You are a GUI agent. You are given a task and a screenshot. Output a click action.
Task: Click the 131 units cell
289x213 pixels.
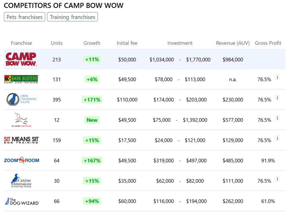coord(56,79)
